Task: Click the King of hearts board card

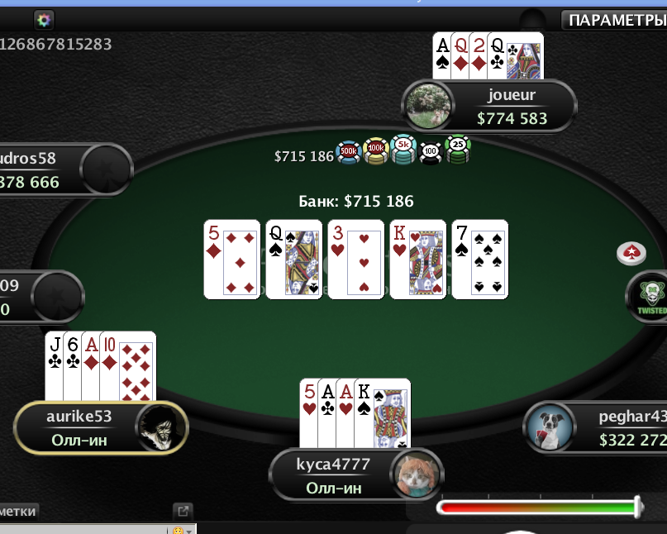Action: pyautogui.click(x=417, y=260)
